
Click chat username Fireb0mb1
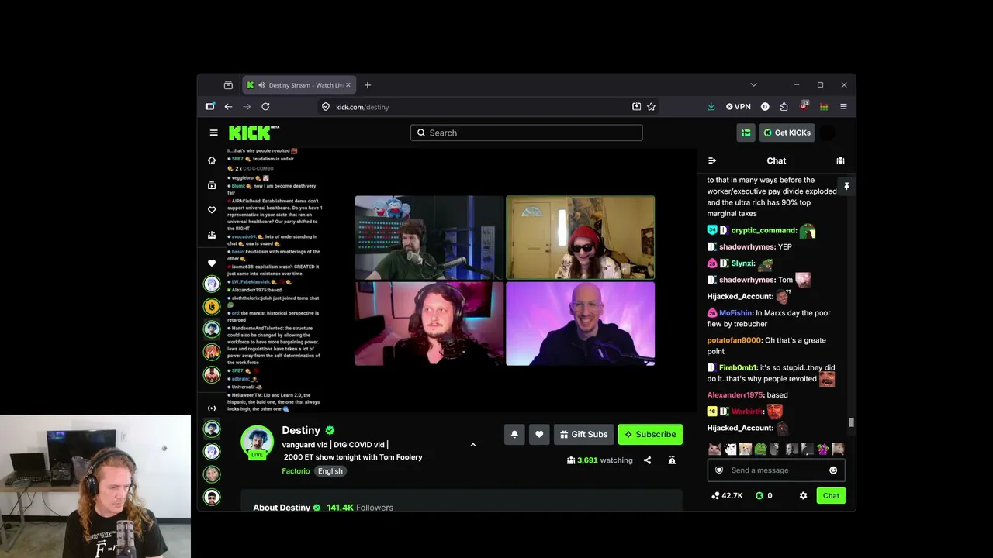tap(737, 368)
